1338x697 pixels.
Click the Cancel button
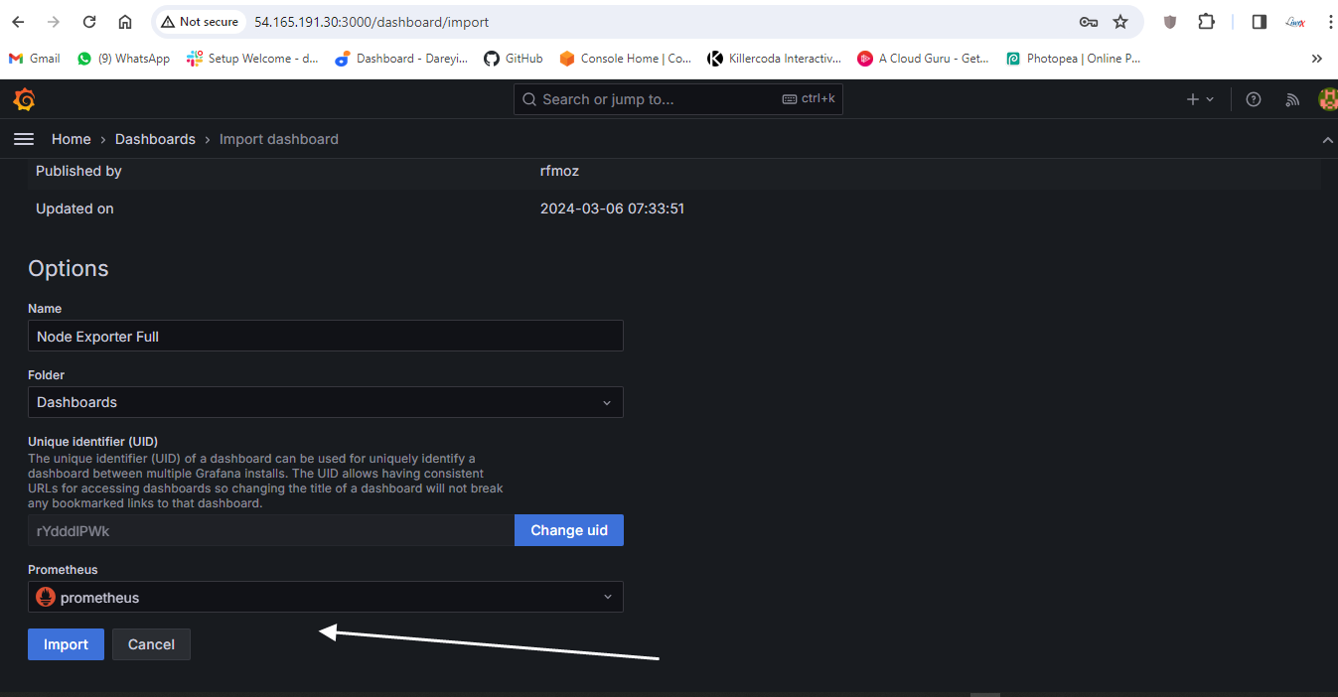151,644
